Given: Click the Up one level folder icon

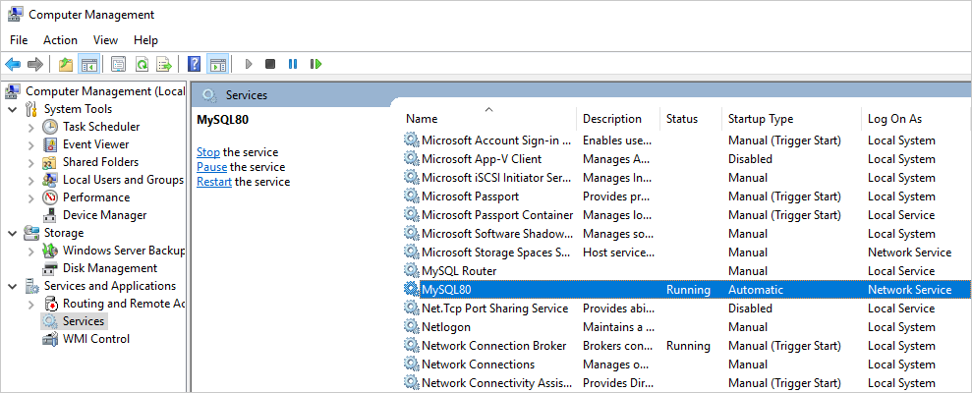Looking at the screenshot, I should [x=65, y=64].
